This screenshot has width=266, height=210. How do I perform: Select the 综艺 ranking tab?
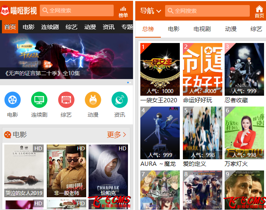pos(256,29)
